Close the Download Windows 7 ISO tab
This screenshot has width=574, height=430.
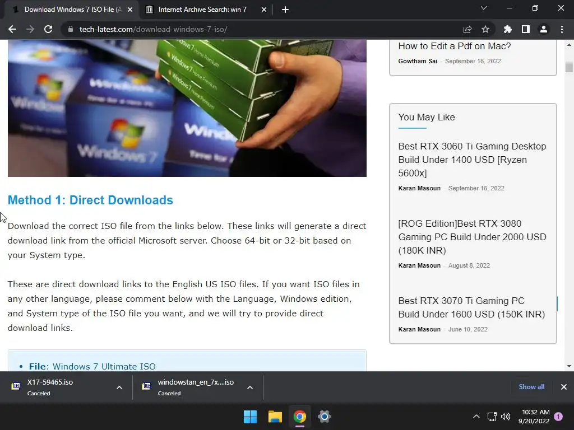pos(130,10)
